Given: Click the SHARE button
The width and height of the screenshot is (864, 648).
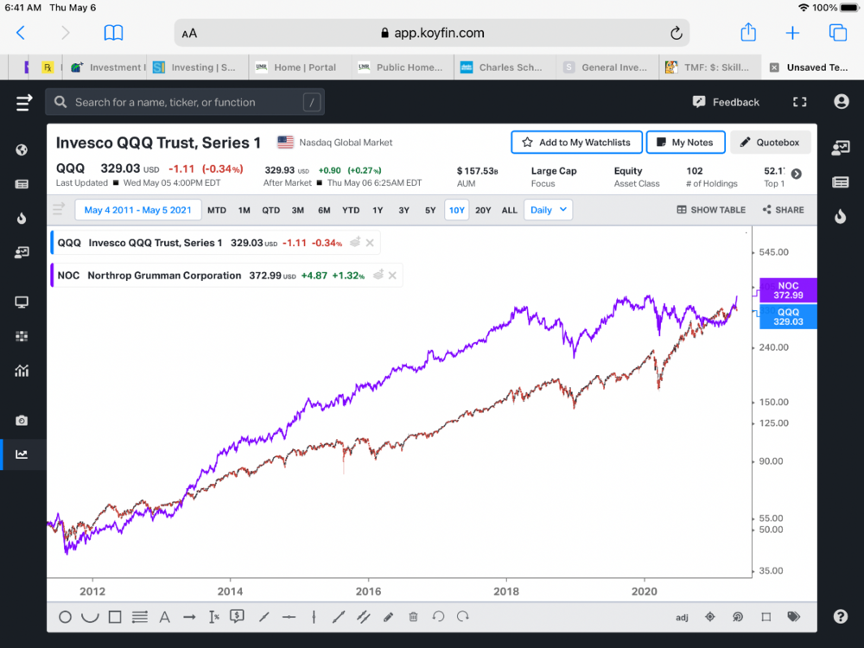Looking at the screenshot, I should coord(783,210).
